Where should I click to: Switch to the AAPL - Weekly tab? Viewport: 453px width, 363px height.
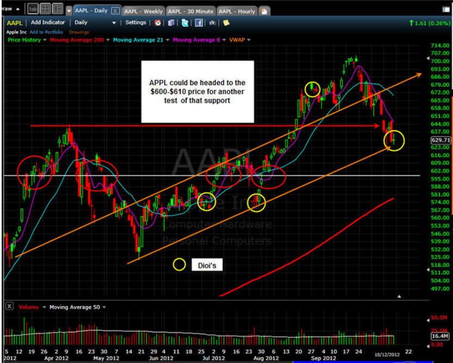pos(144,11)
